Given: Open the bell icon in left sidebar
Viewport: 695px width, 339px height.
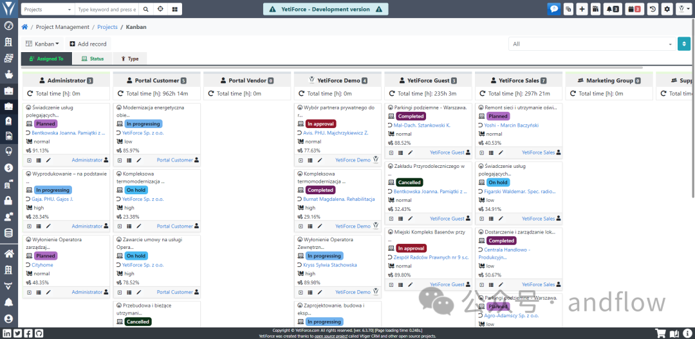Looking at the screenshot, I should pos(8,302).
